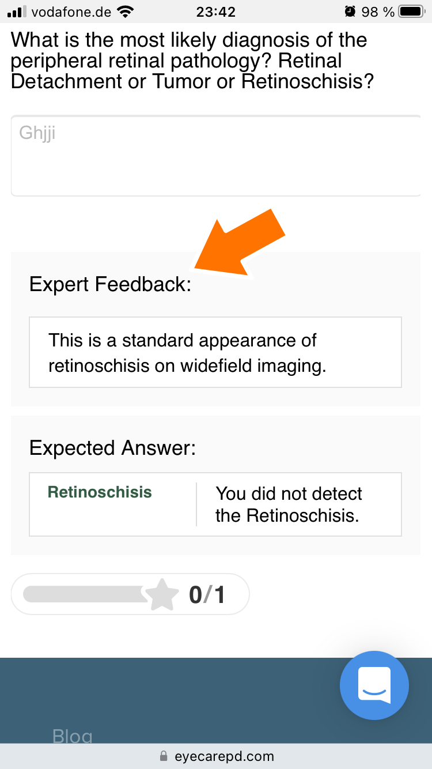Image resolution: width=432 pixels, height=769 pixels.
Task: Tap the 0/1 score counter
Action: (x=207, y=595)
